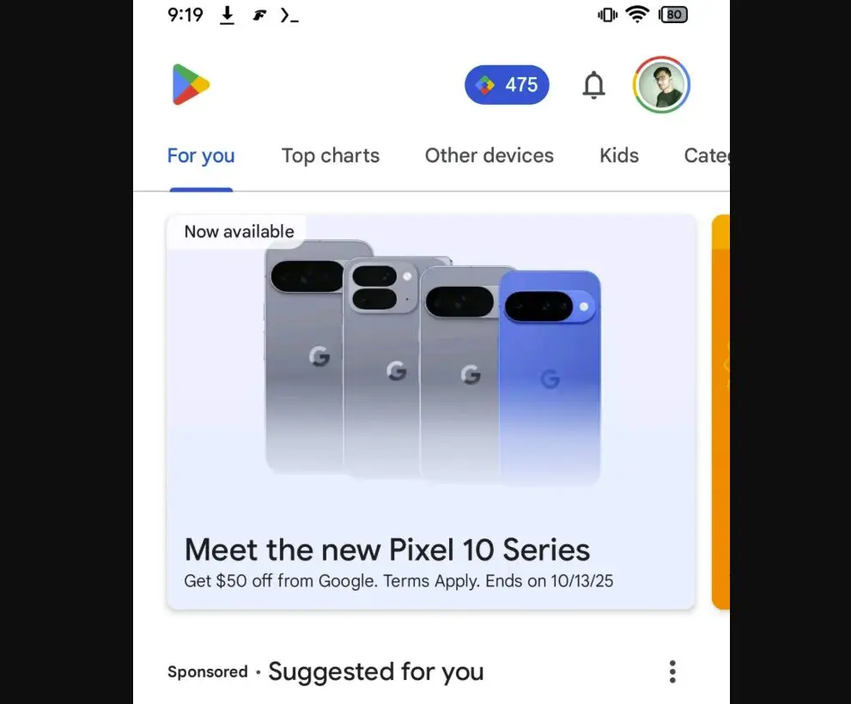Tap the Now available label
This screenshot has height=704, width=851.
click(x=239, y=232)
